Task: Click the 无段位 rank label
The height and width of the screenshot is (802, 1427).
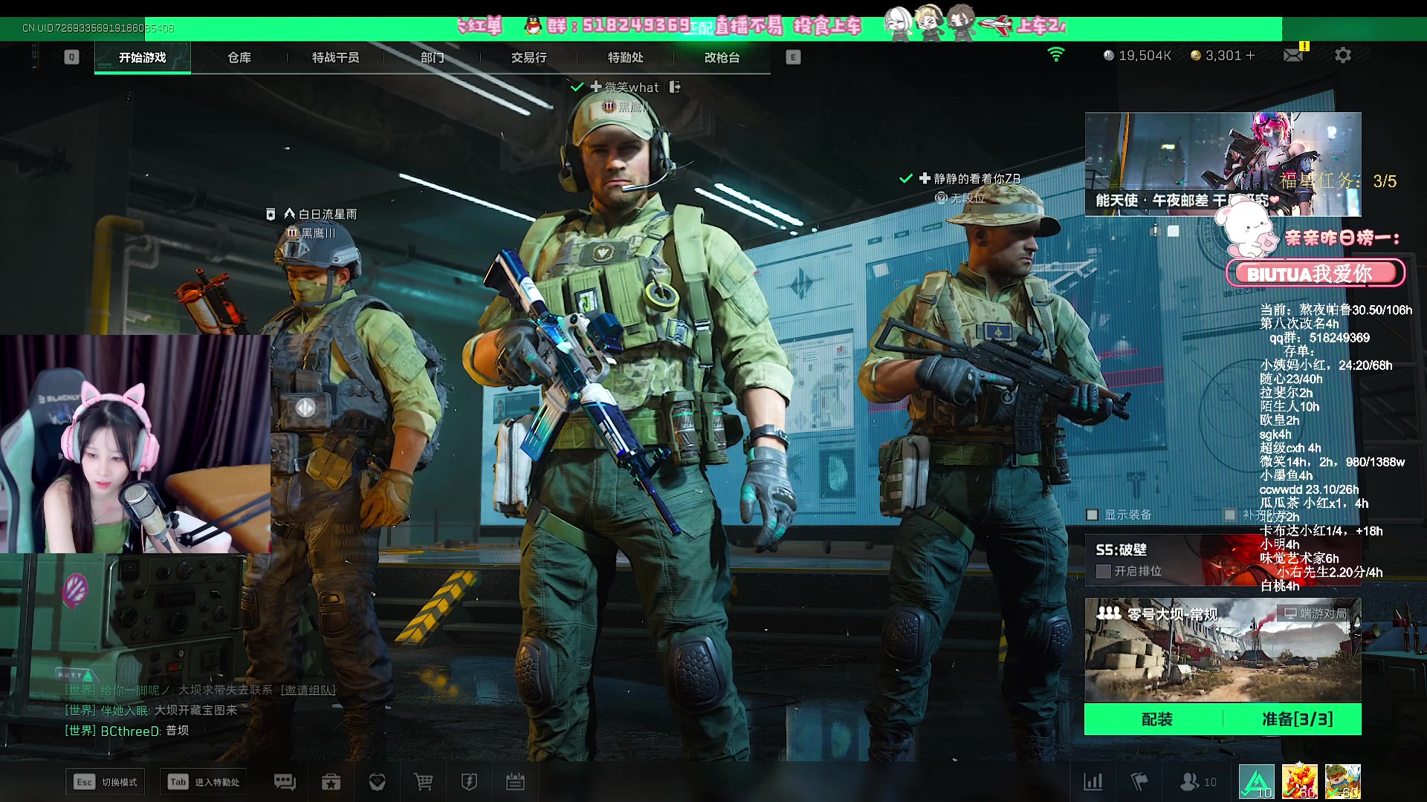Action: (x=961, y=198)
